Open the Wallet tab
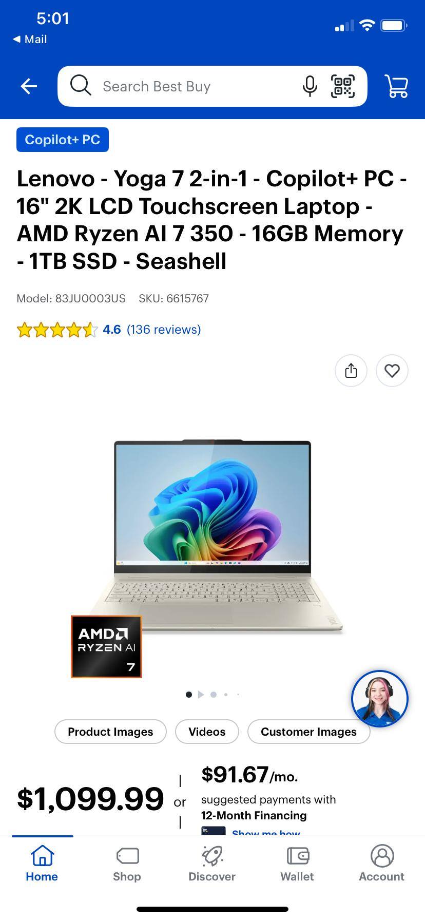Screen dimensions: 425x920 click(297, 864)
